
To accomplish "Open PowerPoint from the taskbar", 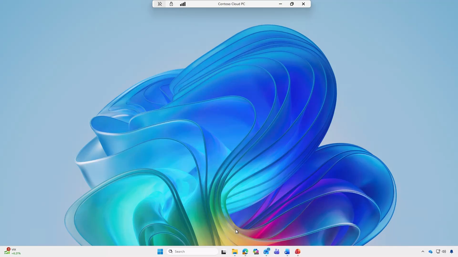I will pyautogui.click(x=298, y=252).
